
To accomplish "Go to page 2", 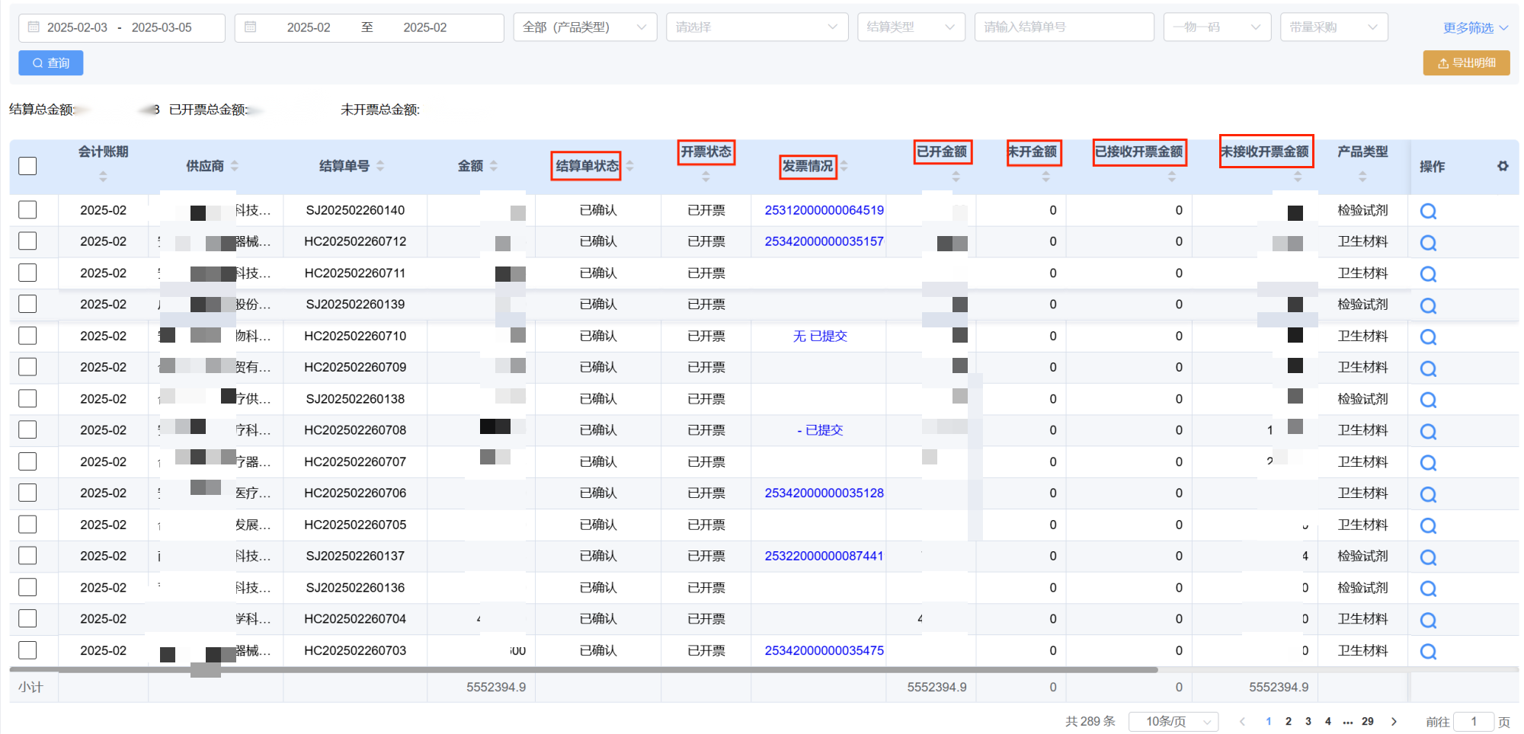I will (1289, 722).
